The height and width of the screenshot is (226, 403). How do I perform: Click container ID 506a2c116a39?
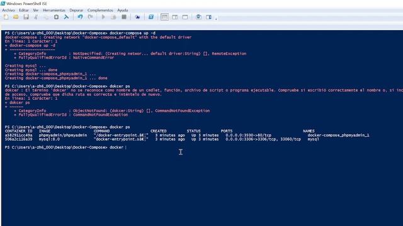coord(18,139)
